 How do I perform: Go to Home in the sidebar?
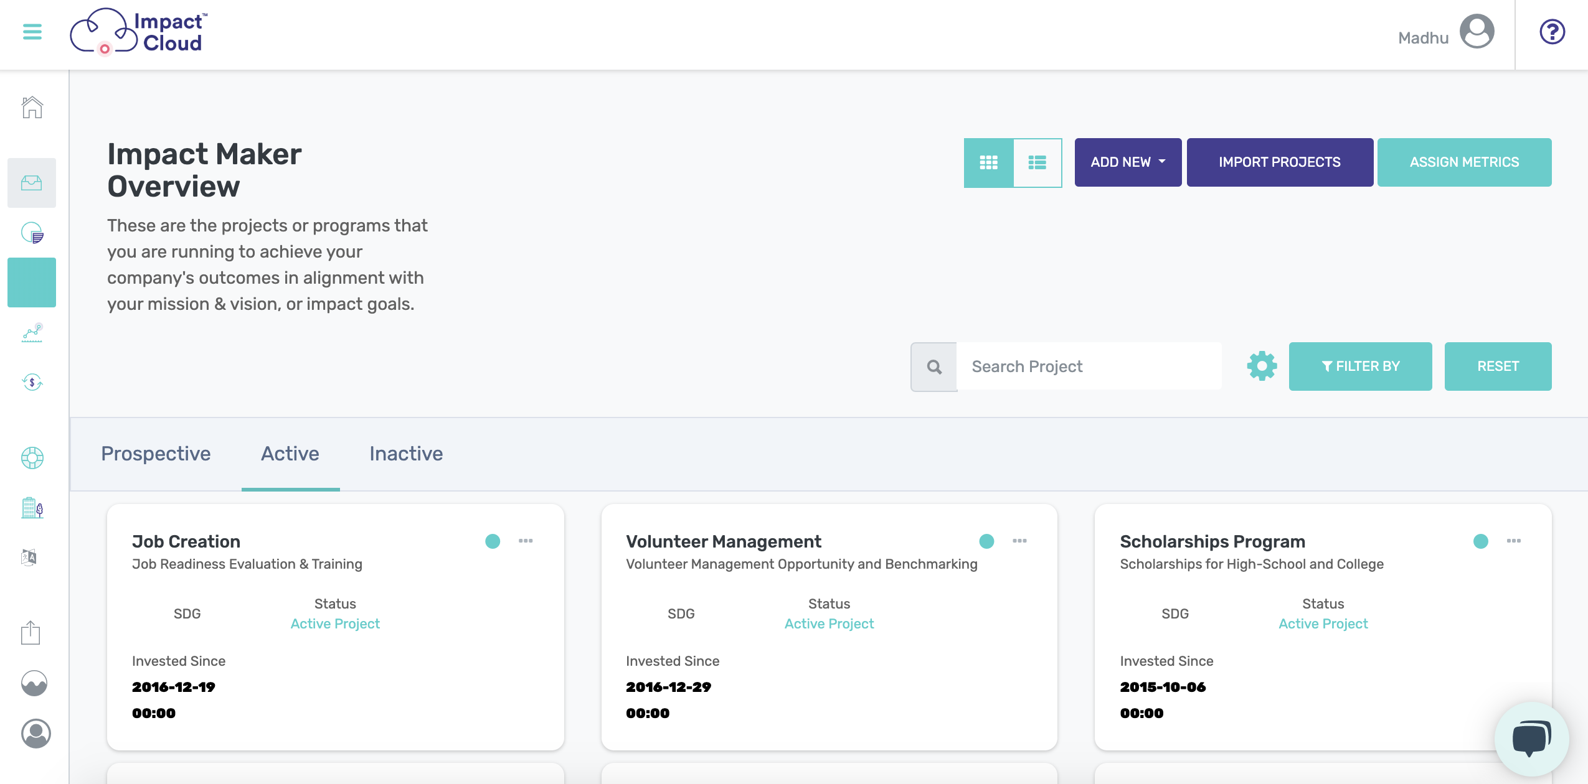point(32,108)
